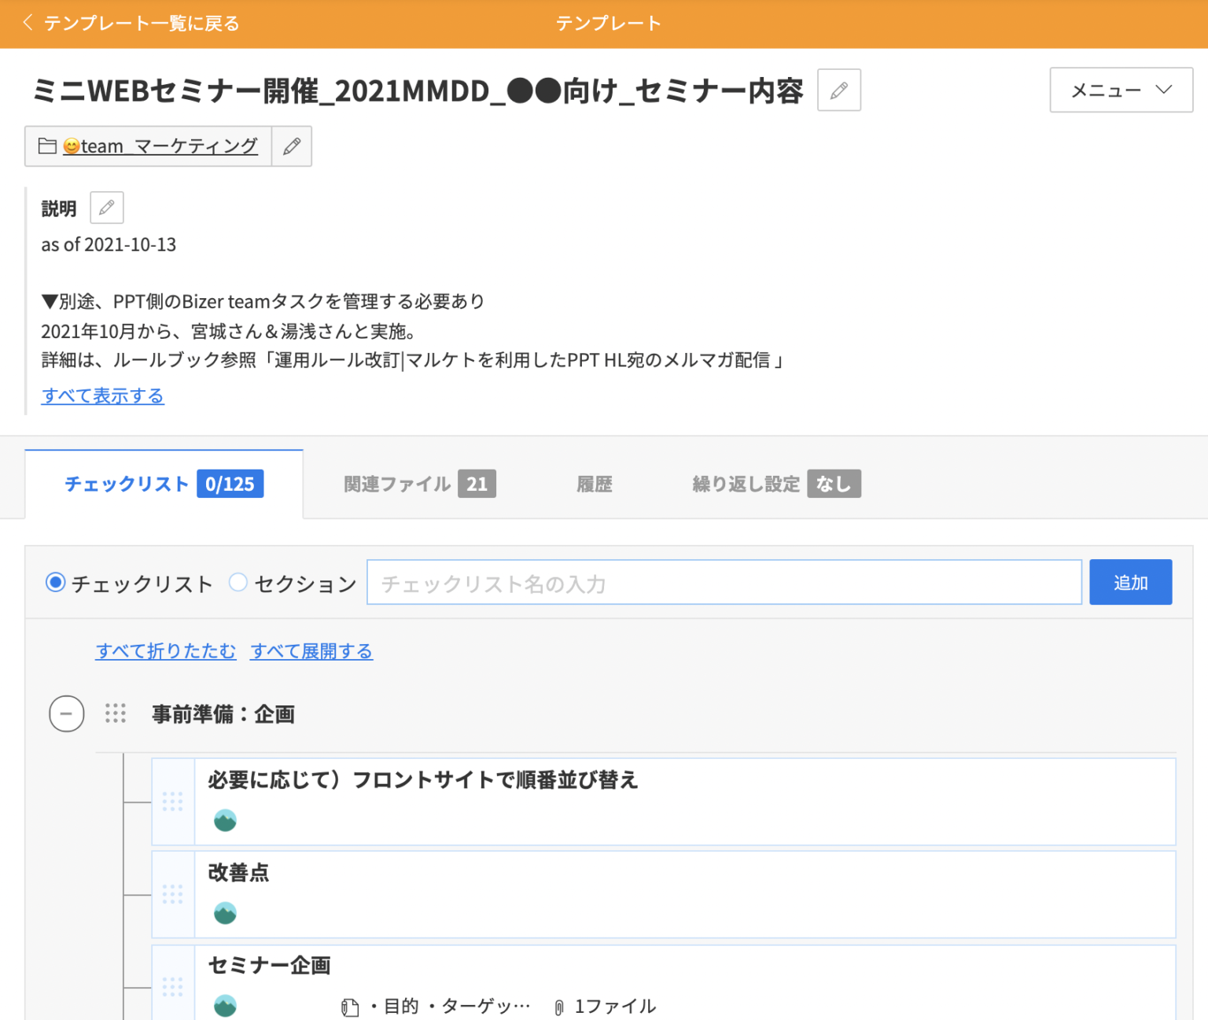
Task: Switch to the 関連ファイル tab
Action: tap(419, 484)
